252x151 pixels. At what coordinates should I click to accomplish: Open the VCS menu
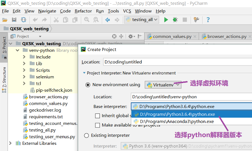127,11
